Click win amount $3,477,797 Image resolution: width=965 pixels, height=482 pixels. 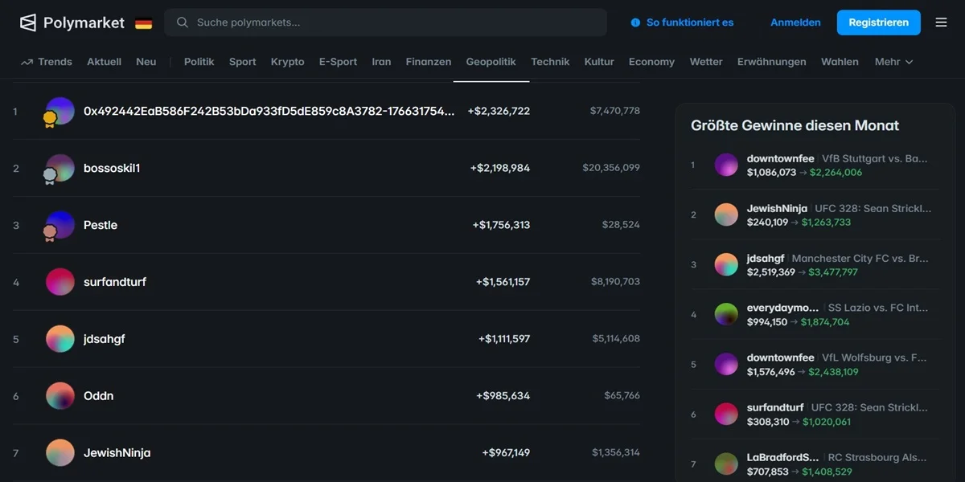[833, 272]
